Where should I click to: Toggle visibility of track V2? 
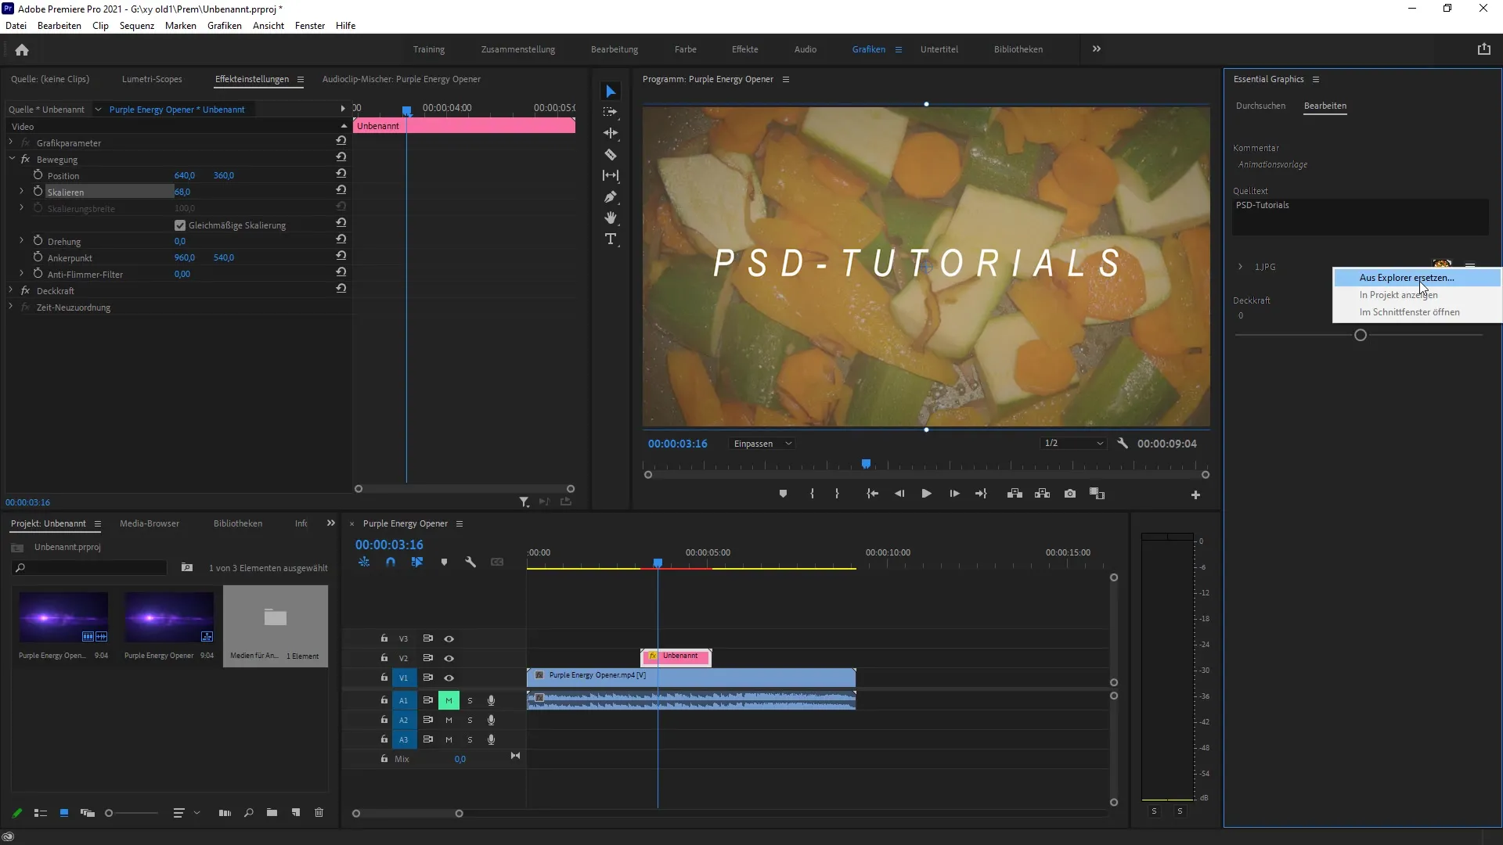coord(449,658)
